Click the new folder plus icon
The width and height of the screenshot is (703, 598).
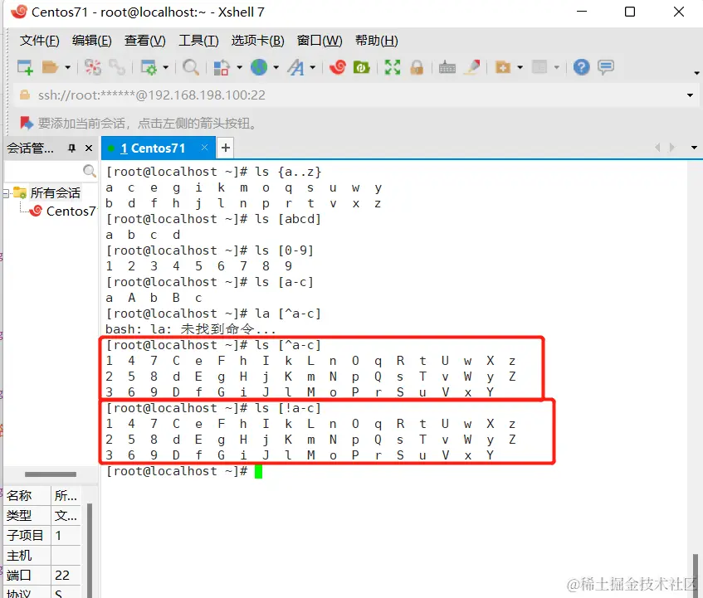(503, 68)
